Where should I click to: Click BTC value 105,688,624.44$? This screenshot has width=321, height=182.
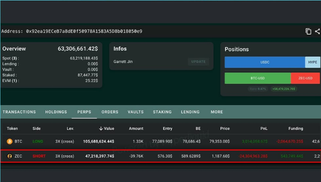click(x=99, y=141)
